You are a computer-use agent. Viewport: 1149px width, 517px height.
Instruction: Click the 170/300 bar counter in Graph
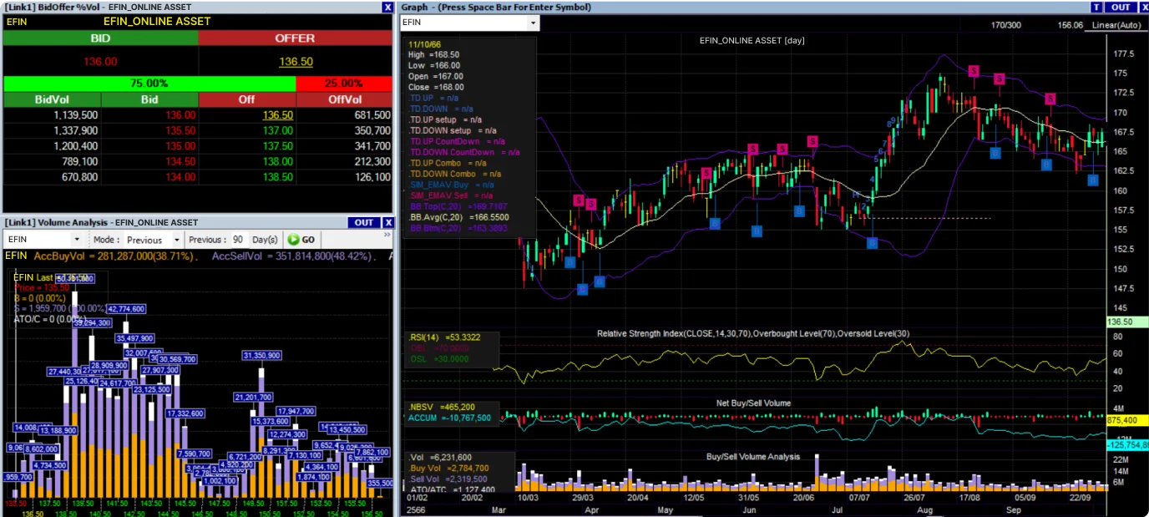click(1006, 25)
